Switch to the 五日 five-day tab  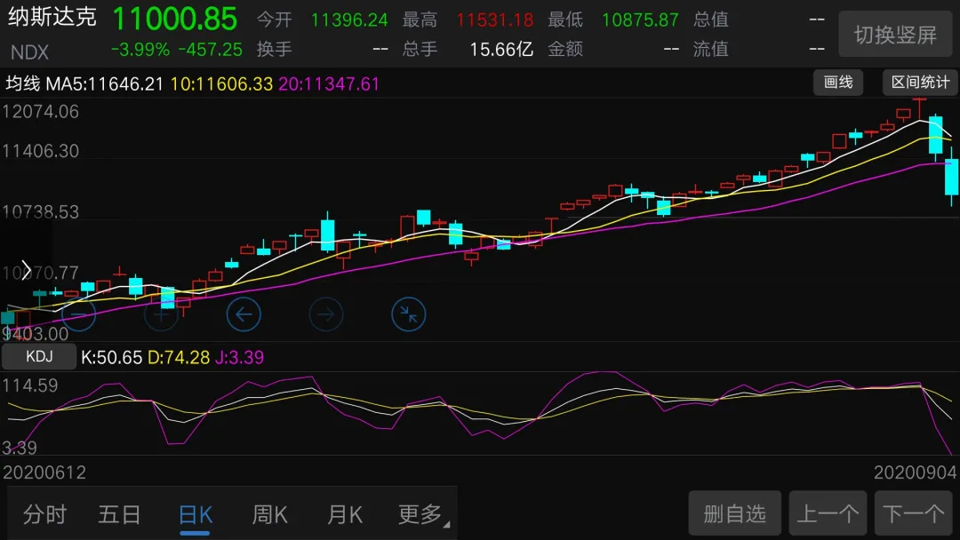119,513
